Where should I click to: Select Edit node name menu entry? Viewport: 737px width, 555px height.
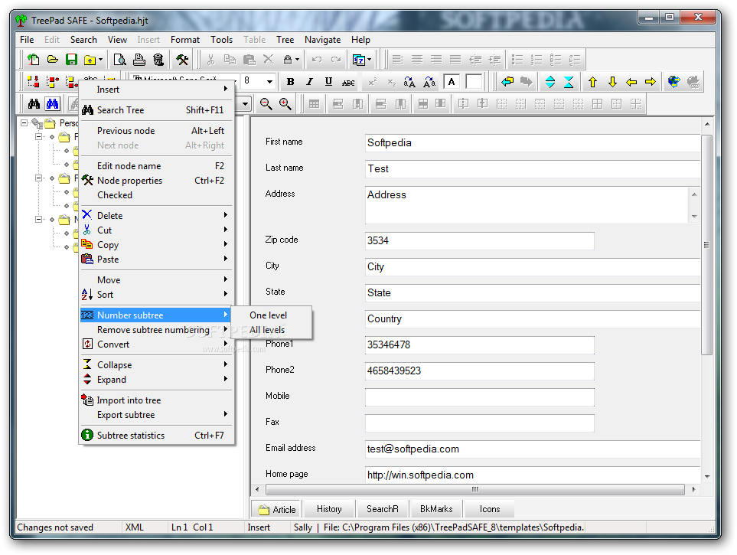point(157,166)
